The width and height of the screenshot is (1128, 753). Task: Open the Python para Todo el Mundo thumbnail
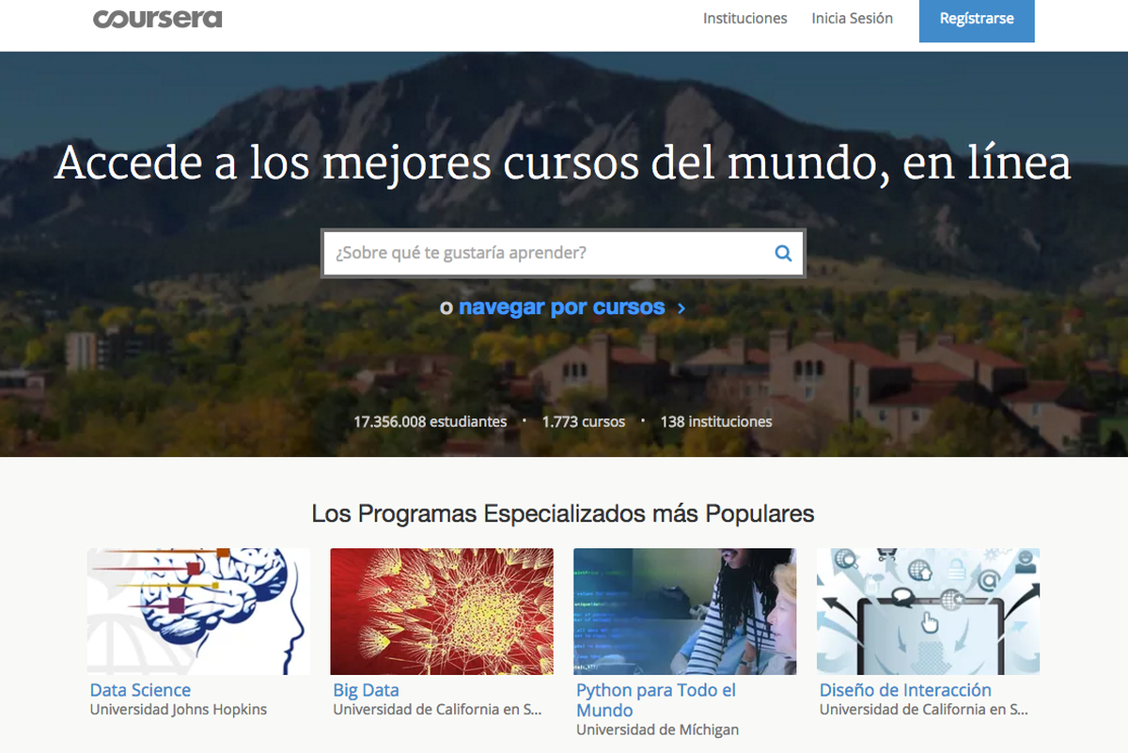685,611
